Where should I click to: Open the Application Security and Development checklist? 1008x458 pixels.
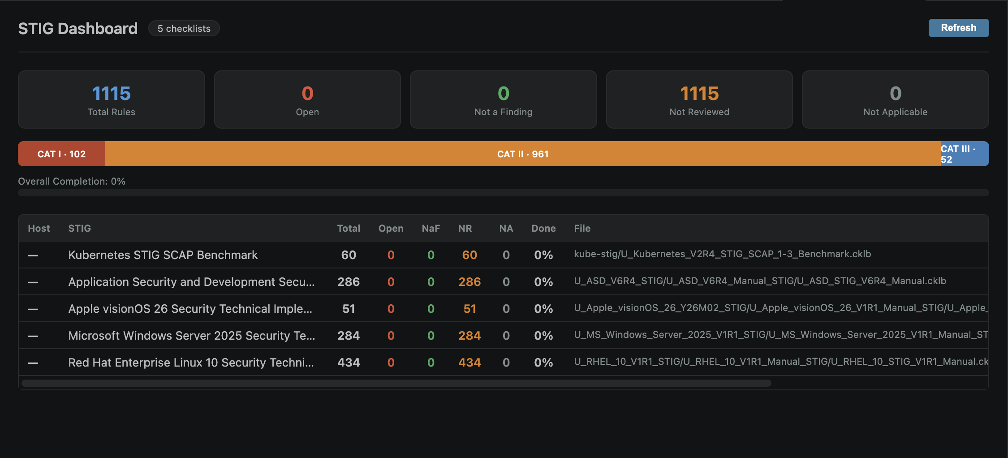(x=191, y=282)
